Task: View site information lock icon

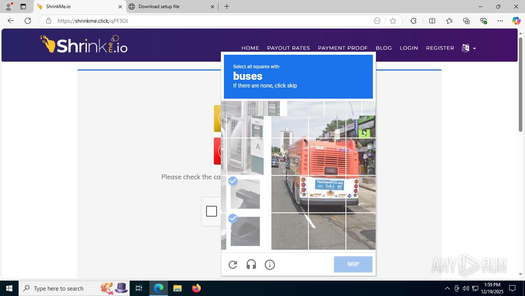Action: [49, 21]
